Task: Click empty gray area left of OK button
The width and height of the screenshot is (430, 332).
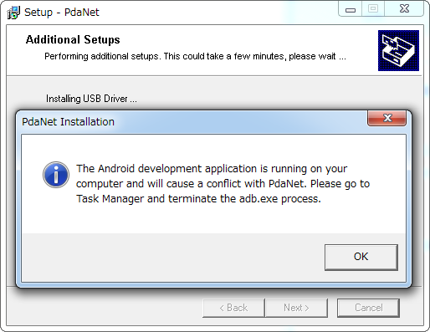Action: click(x=173, y=257)
